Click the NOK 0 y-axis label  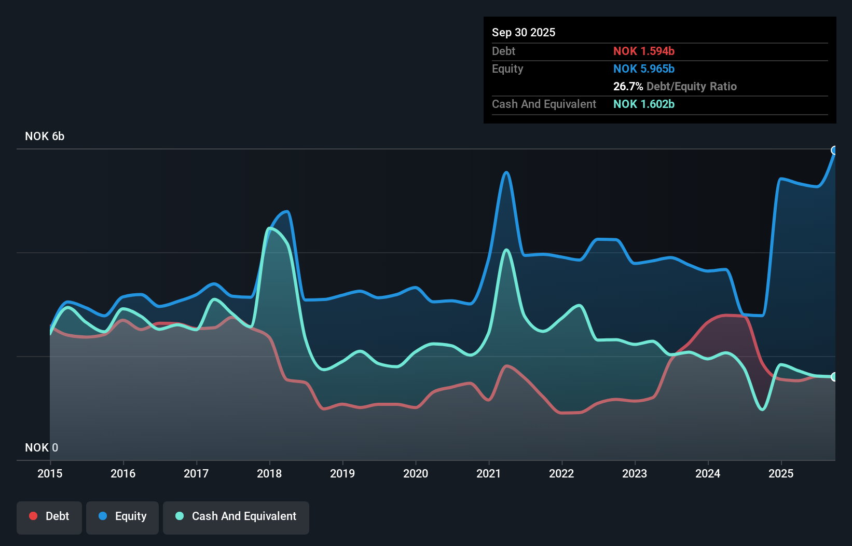tap(42, 447)
